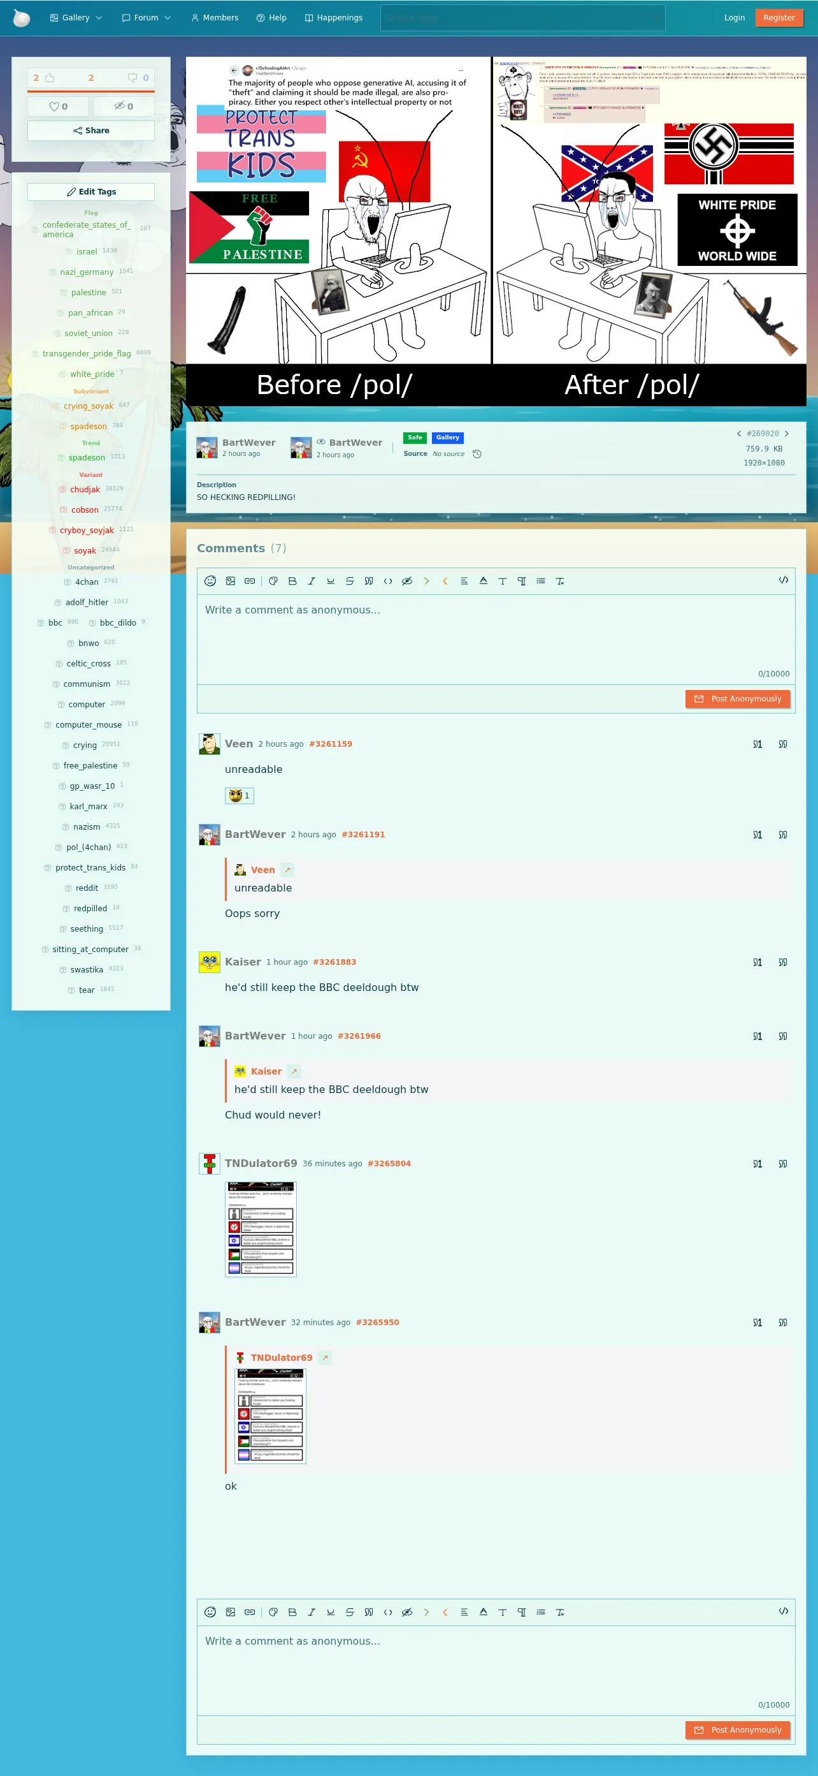This screenshot has width=818, height=1776.
Task: Click Edit Tags in the sidebar
Action: coord(91,192)
